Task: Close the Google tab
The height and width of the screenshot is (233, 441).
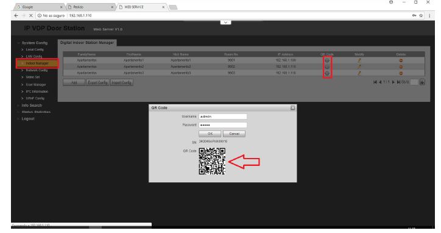Action: click(x=61, y=7)
